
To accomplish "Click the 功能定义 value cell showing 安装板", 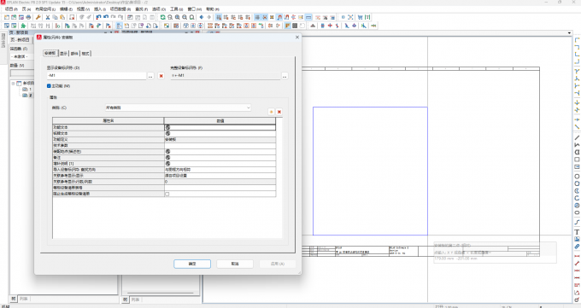I will 220,140.
